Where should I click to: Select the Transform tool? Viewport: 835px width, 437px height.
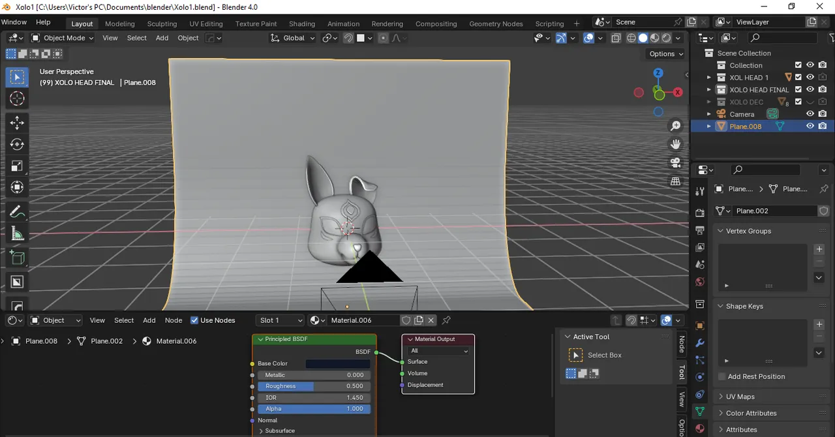[x=17, y=187]
